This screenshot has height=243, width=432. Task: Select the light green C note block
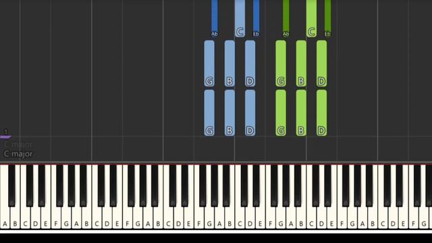click(311, 18)
